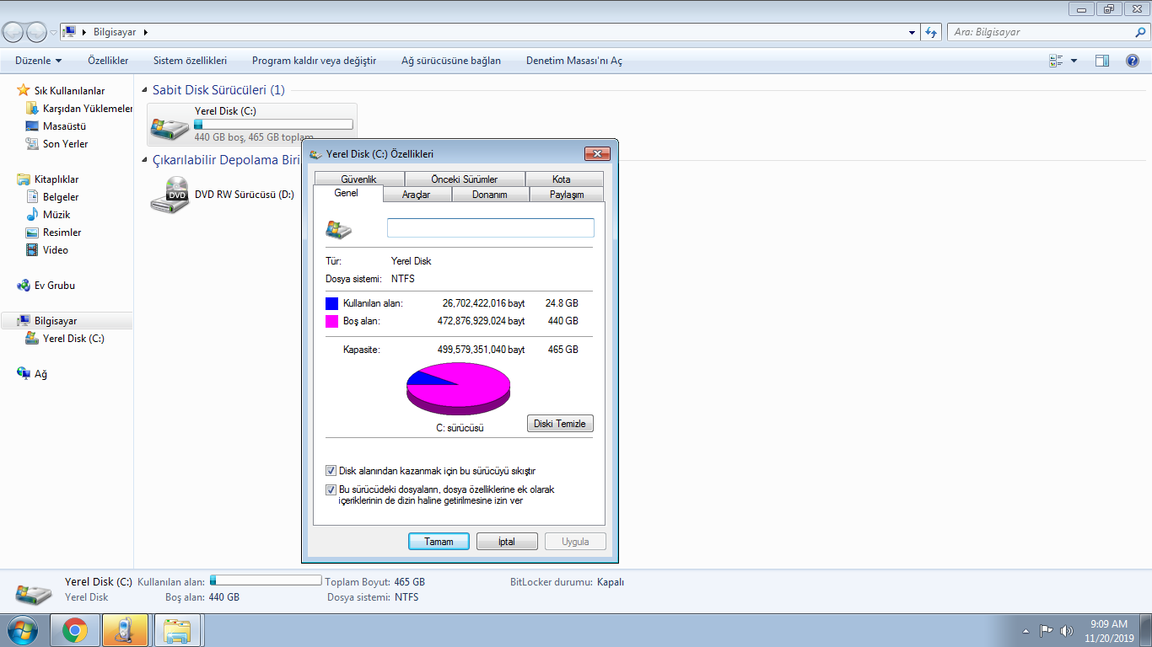Show the preview pane using the toolbar icon
Viewport: 1152px width, 647px height.
pos(1101,61)
